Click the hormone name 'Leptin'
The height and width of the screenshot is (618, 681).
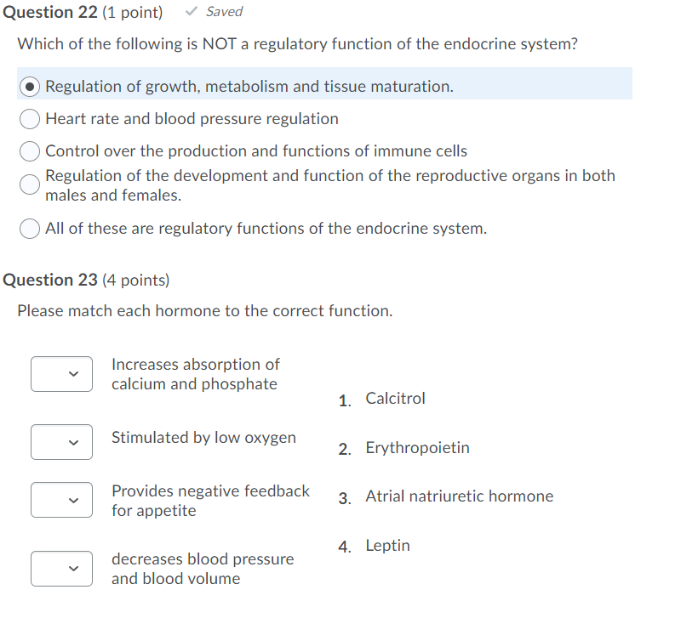point(387,545)
